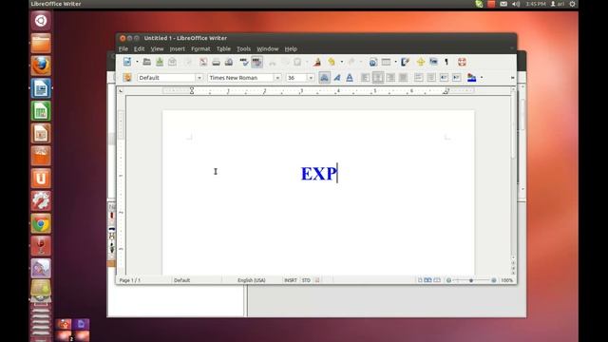Image resolution: width=608 pixels, height=342 pixels.
Task: Open the Insert Table dropdown arrow
Action: click(395, 62)
